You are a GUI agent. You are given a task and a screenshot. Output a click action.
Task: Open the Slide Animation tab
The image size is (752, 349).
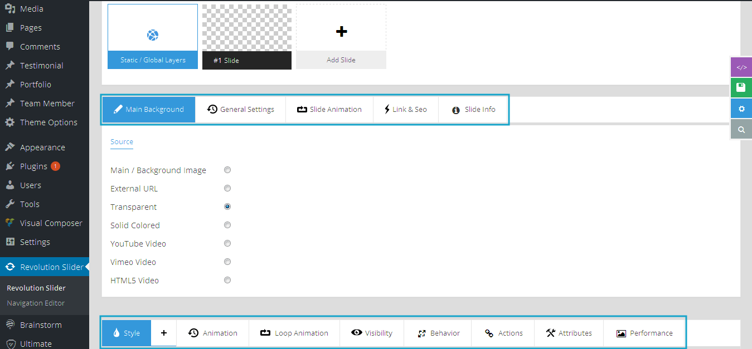[329, 110]
